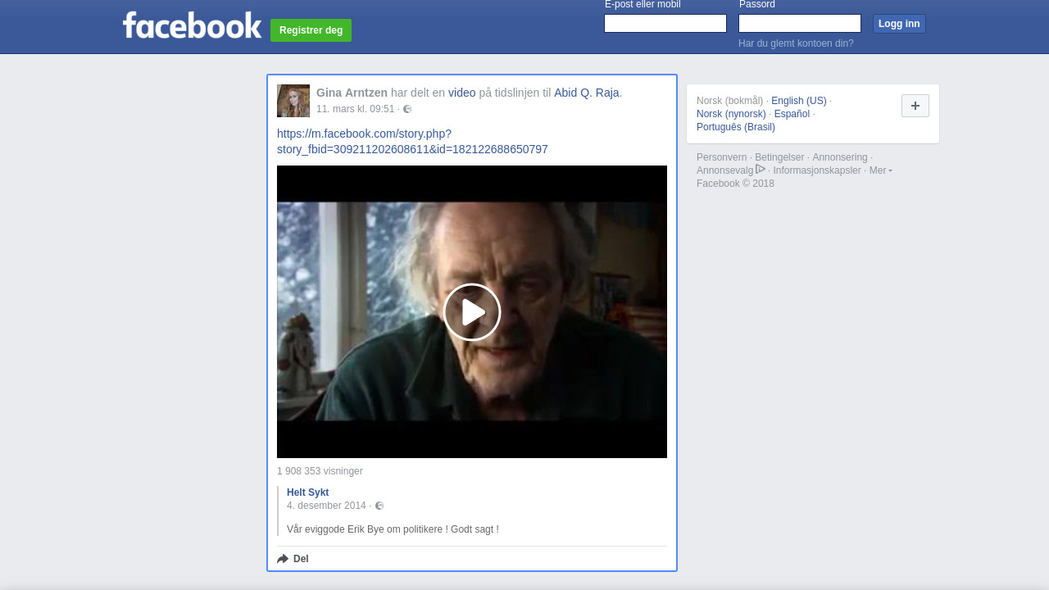The image size is (1049, 590).
Task: Click the Registrer deg button
Action: click(311, 30)
